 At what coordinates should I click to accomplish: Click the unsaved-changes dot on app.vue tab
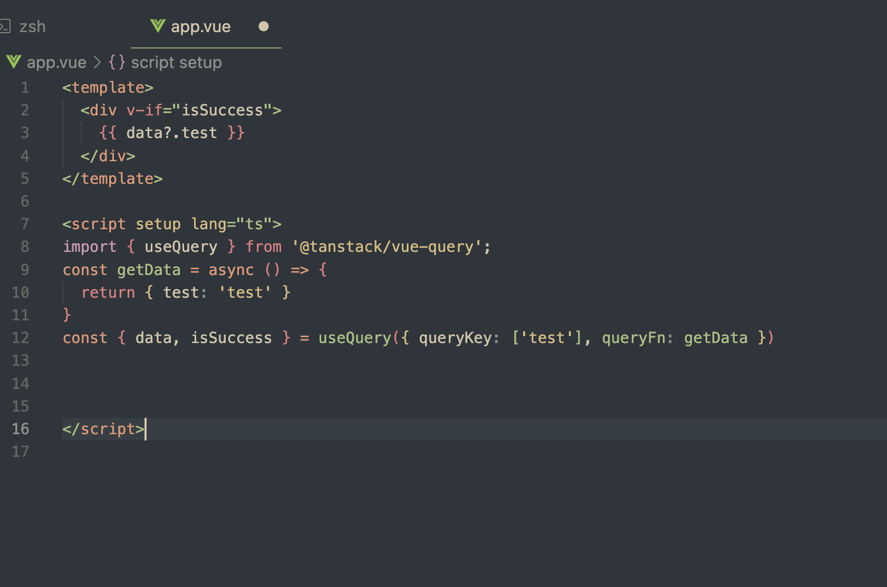pos(264,26)
